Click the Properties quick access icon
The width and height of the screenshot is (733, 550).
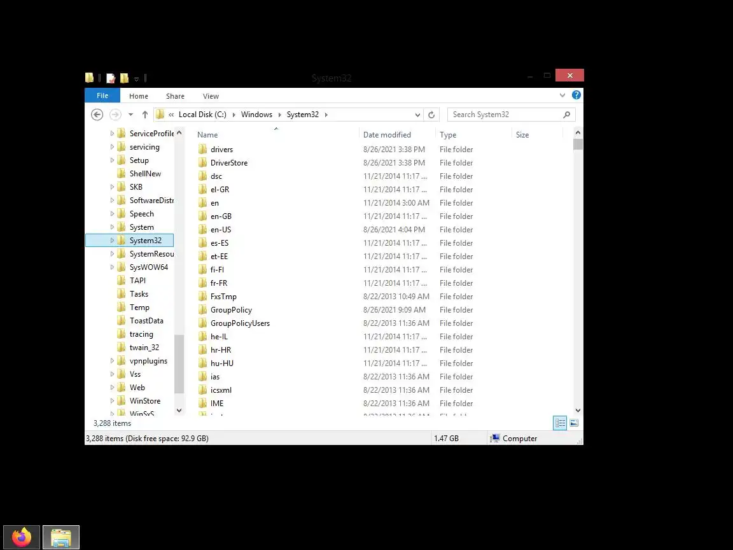tap(111, 78)
